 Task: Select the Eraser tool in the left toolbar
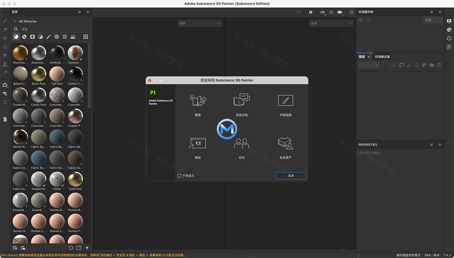click(x=5, y=29)
